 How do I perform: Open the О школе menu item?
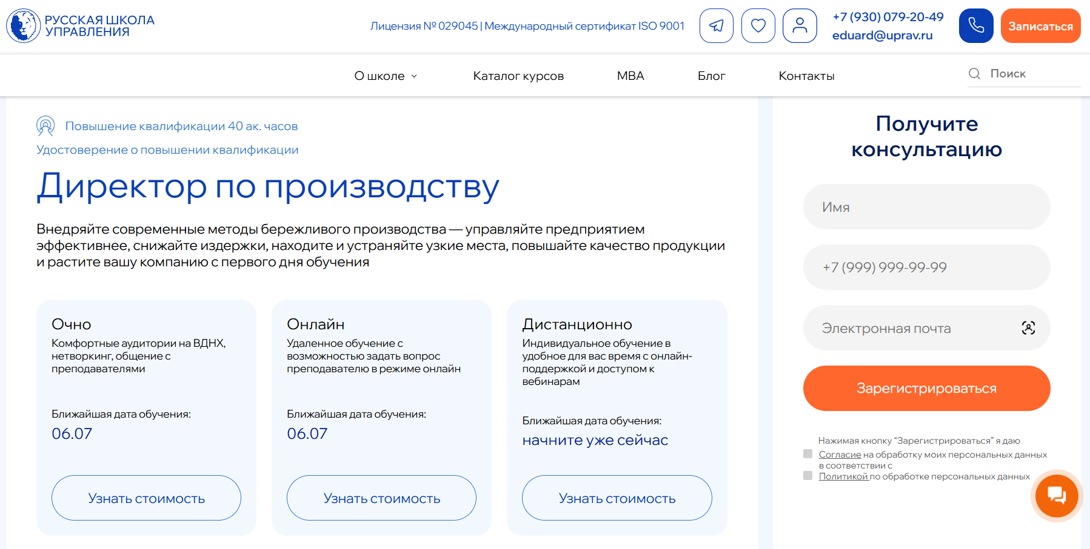click(x=379, y=76)
